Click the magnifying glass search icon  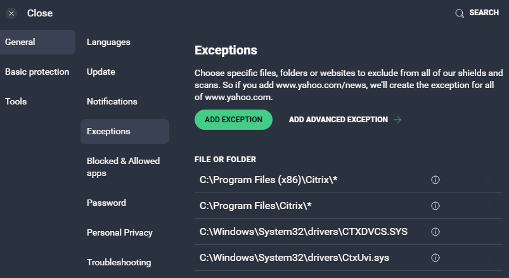tap(460, 13)
